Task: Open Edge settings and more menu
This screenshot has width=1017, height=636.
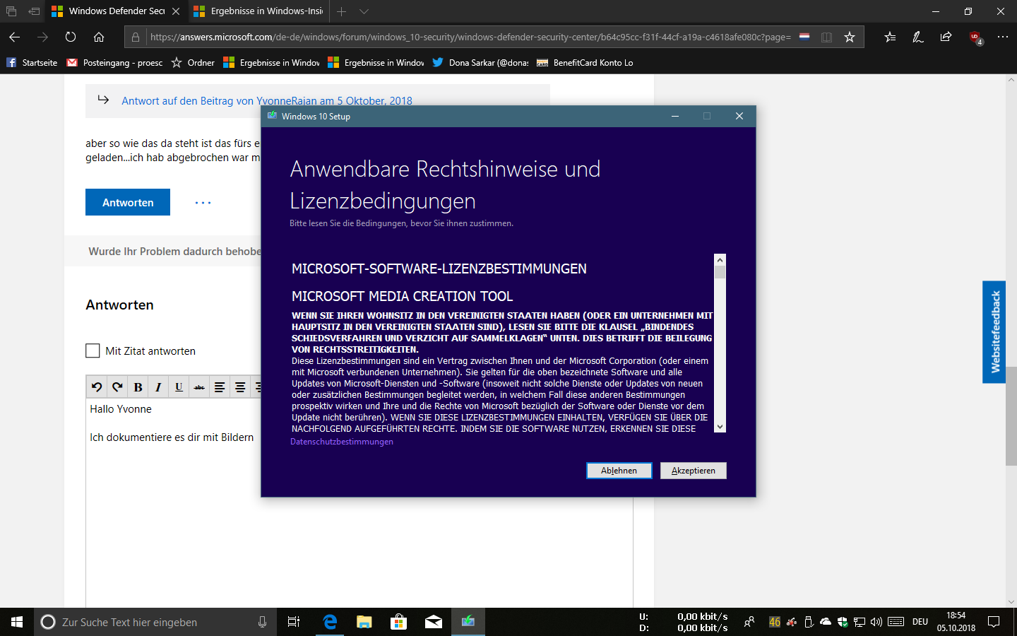Action: [1003, 37]
